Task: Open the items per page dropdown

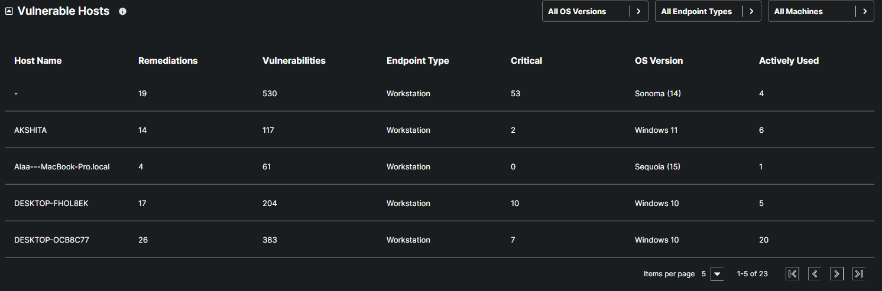Action: (x=716, y=274)
